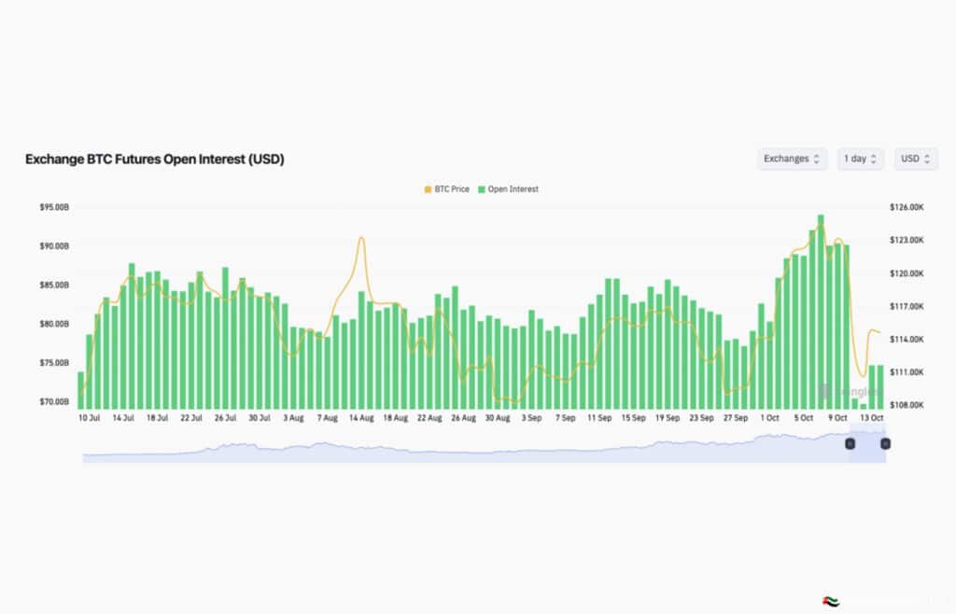The height and width of the screenshot is (614, 956).
Task: Click the green Open Interest legend swatch
Action: 482,189
